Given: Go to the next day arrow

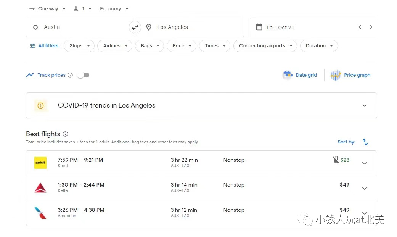Looking at the screenshot, I should coord(371,27).
